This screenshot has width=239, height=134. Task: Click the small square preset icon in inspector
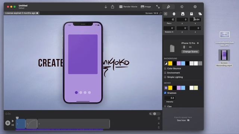click(x=166, y=14)
